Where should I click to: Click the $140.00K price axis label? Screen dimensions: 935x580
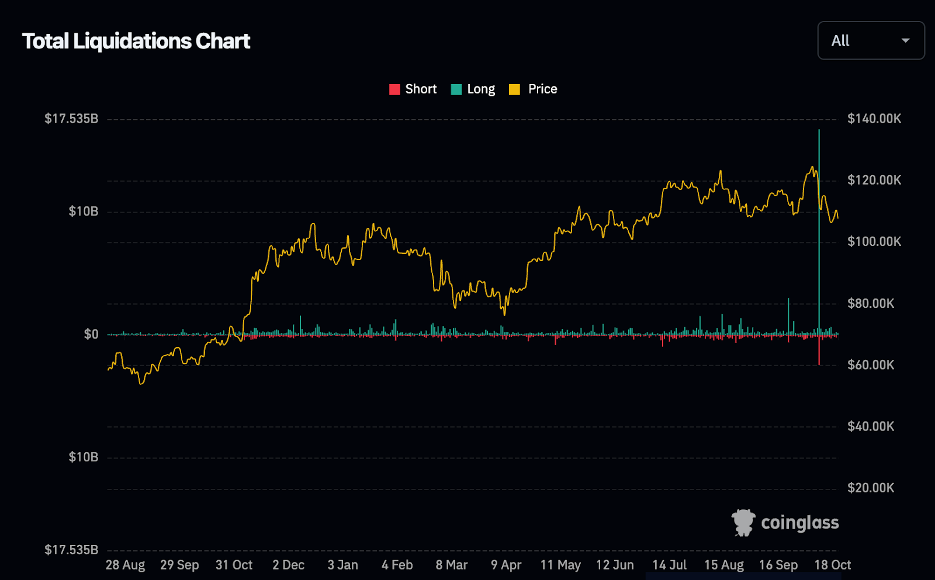point(874,119)
